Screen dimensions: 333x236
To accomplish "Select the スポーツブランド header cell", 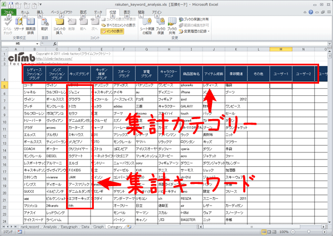I will [124, 74].
